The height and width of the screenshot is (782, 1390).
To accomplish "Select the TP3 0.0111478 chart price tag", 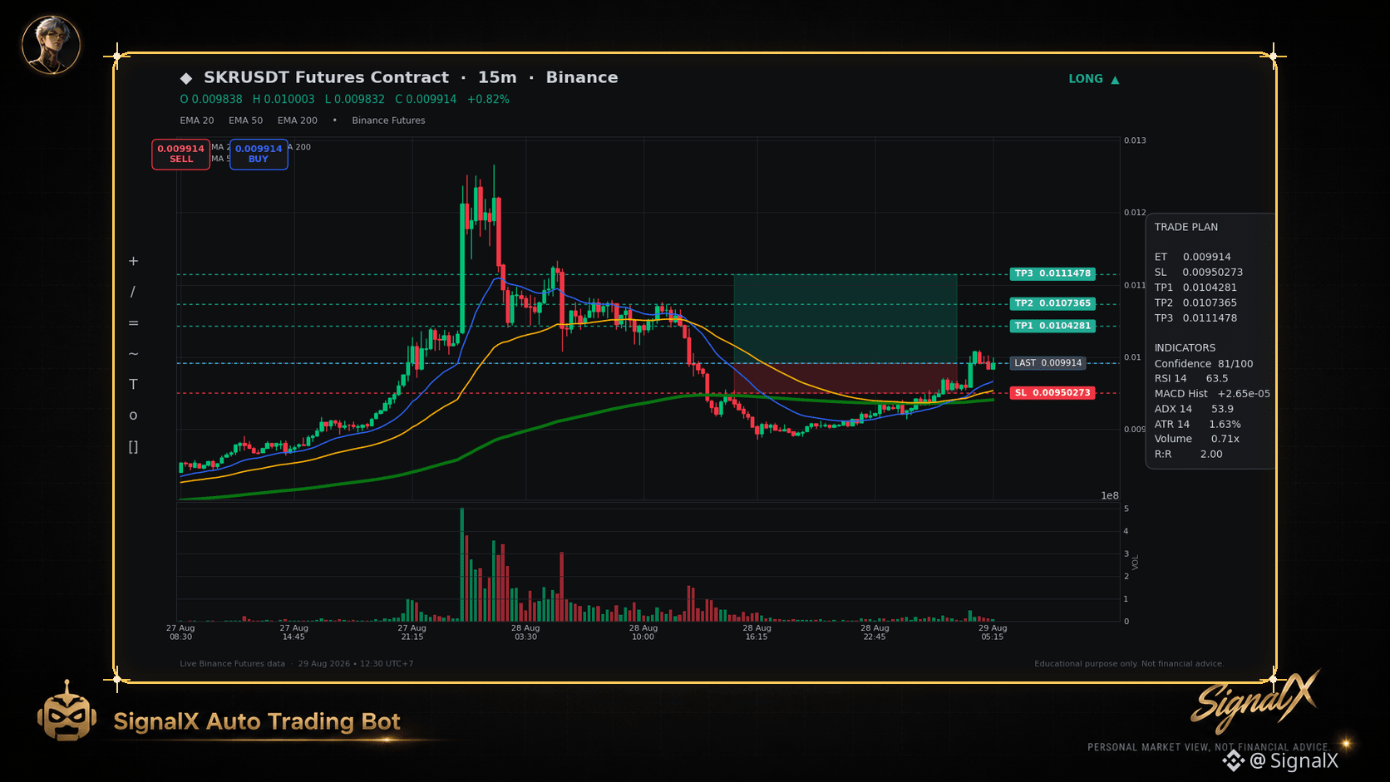I will (1052, 273).
